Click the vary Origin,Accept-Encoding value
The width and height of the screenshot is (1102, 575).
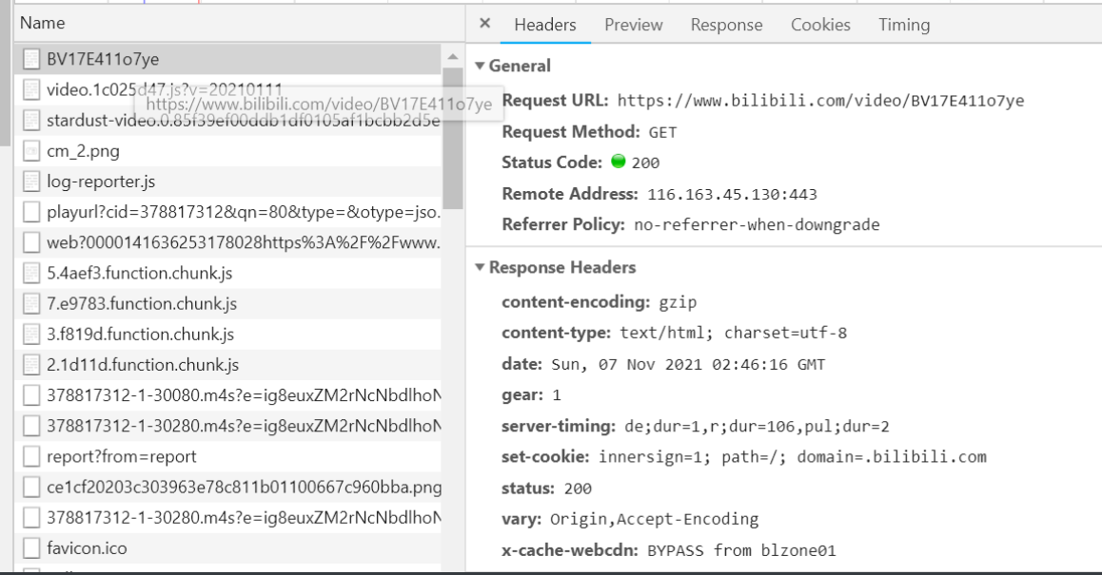tap(655, 520)
